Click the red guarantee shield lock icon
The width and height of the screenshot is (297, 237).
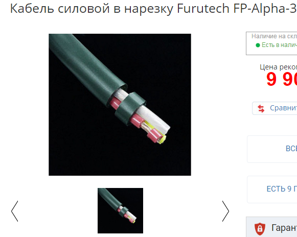[x=260, y=229]
